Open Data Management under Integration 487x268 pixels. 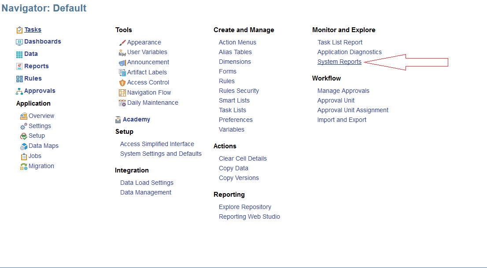(x=145, y=192)
